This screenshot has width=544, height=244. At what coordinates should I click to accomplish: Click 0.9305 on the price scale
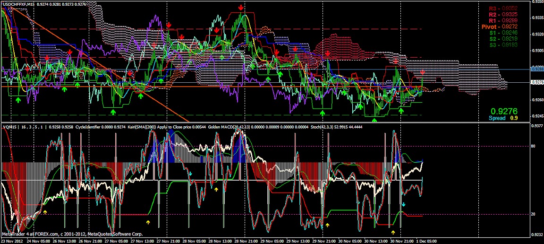click(537, 51)
